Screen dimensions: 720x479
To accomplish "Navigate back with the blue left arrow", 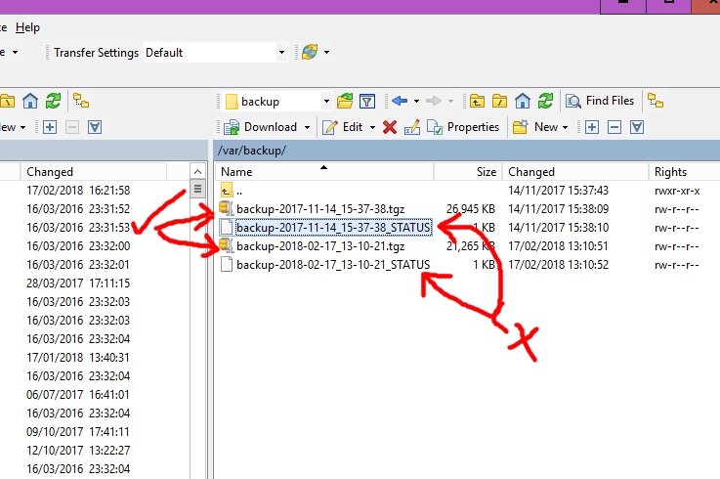I will (399, 101).
